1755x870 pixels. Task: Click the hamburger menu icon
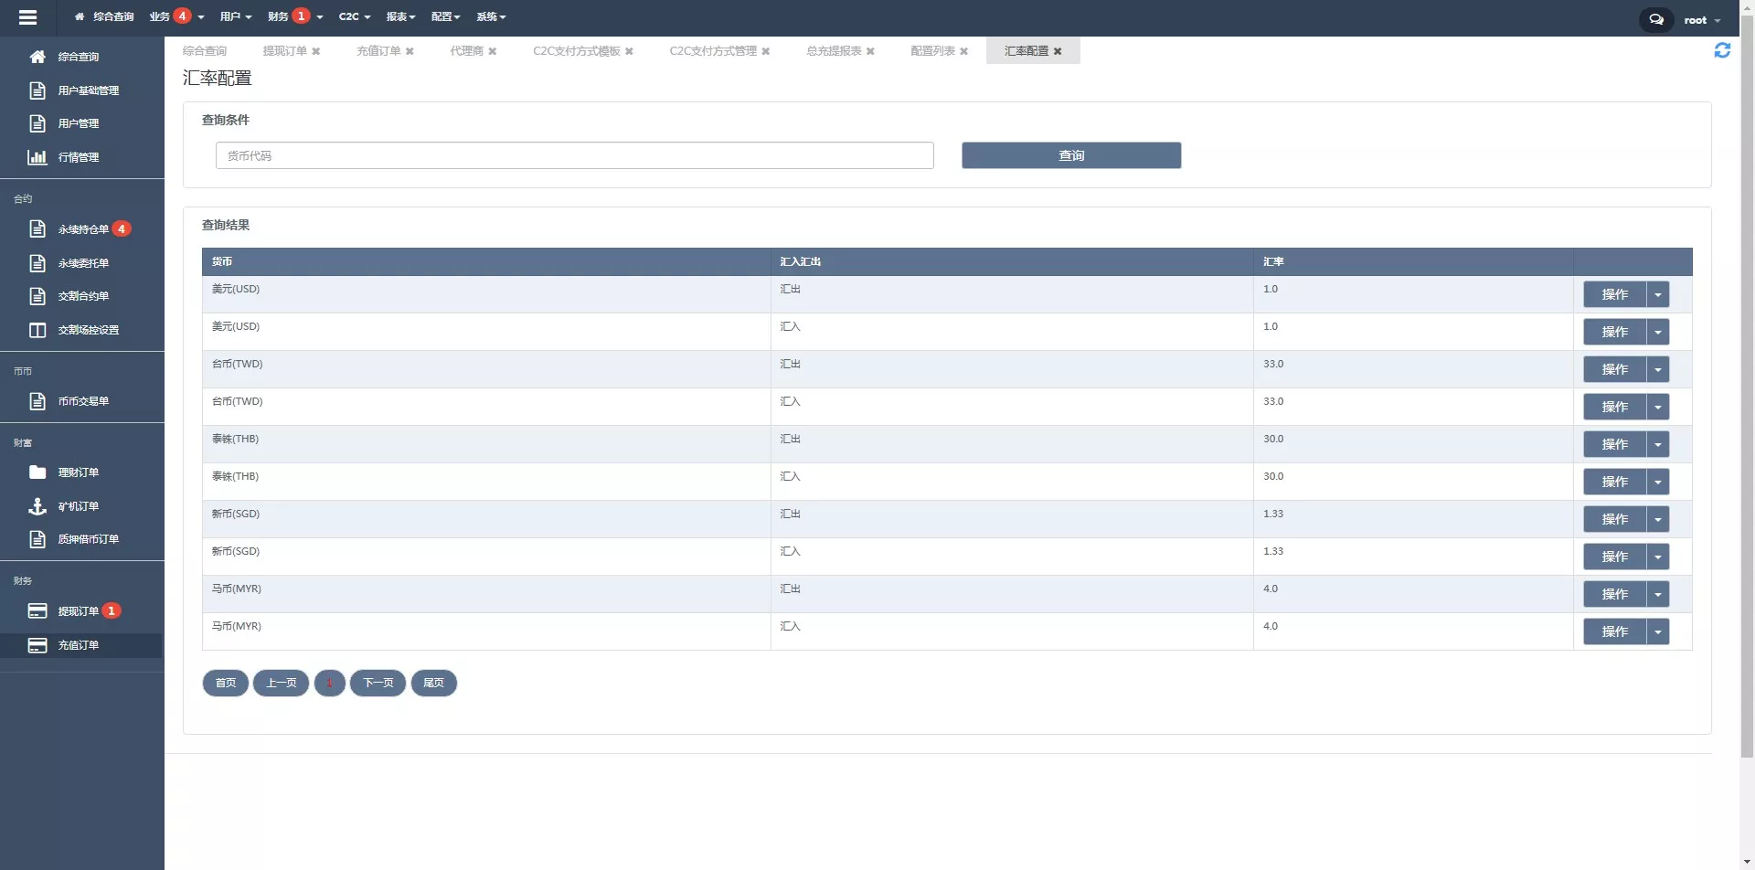(x=27, y=17)
